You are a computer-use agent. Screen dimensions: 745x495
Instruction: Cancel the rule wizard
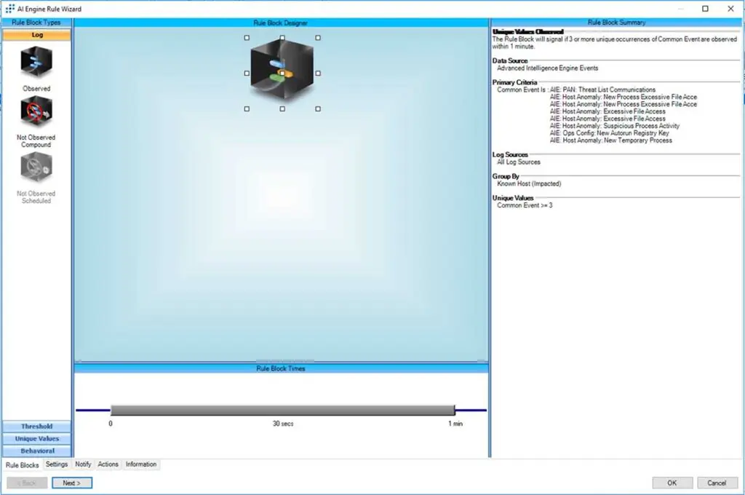point(717,483)
